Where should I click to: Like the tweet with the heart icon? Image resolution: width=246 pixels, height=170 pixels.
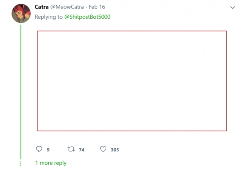103,149
